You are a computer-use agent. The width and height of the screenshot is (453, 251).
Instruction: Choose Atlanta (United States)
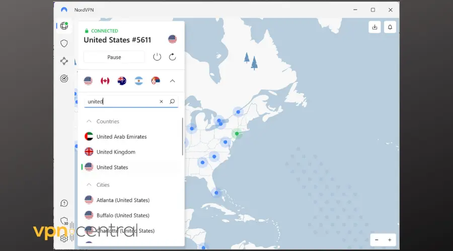tap(132, 200)
